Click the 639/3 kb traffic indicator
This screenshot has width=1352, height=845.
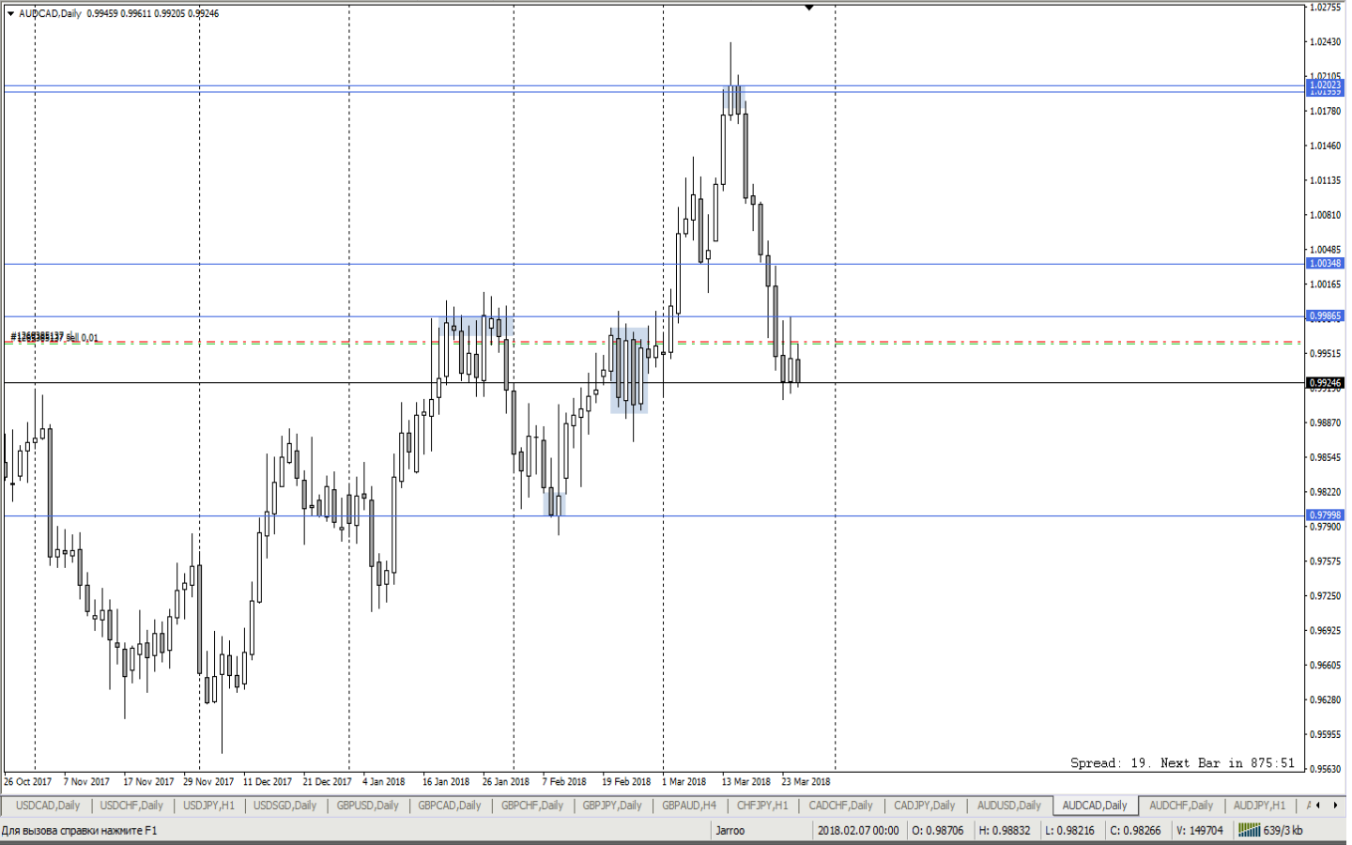click(1283, 830)
